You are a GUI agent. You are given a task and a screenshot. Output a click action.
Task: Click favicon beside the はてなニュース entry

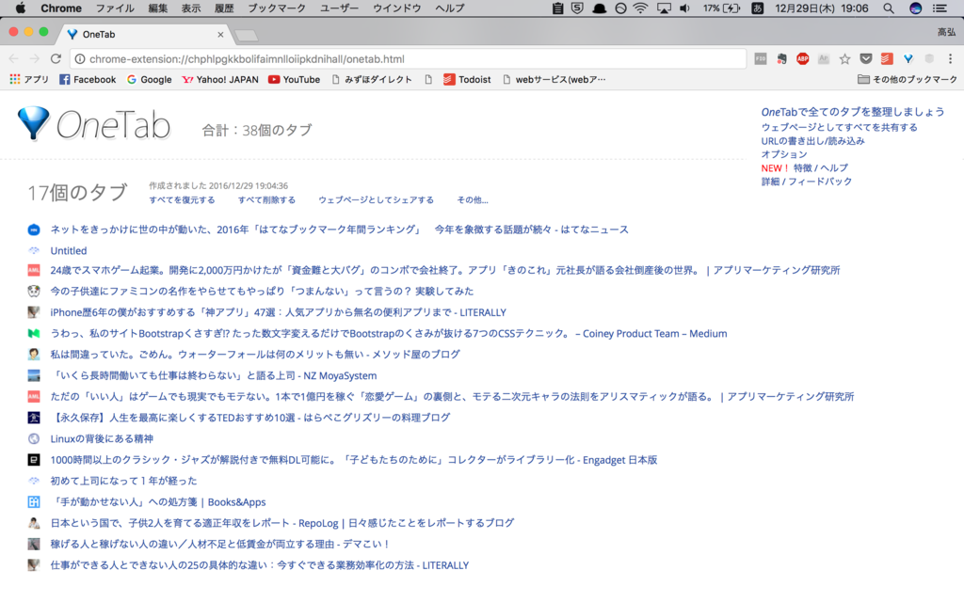click(34, 230)
